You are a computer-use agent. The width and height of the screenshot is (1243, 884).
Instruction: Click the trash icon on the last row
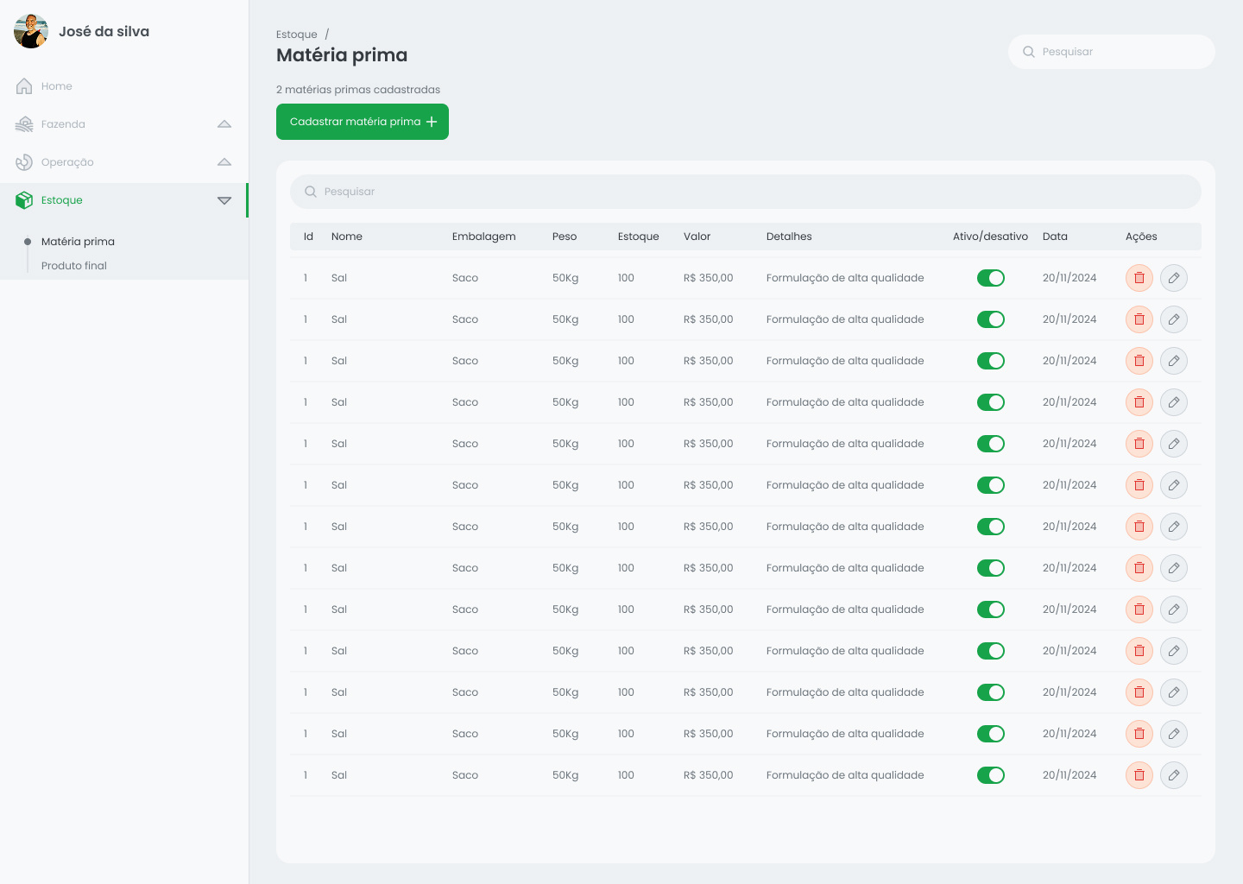[x=1139, y=774]
